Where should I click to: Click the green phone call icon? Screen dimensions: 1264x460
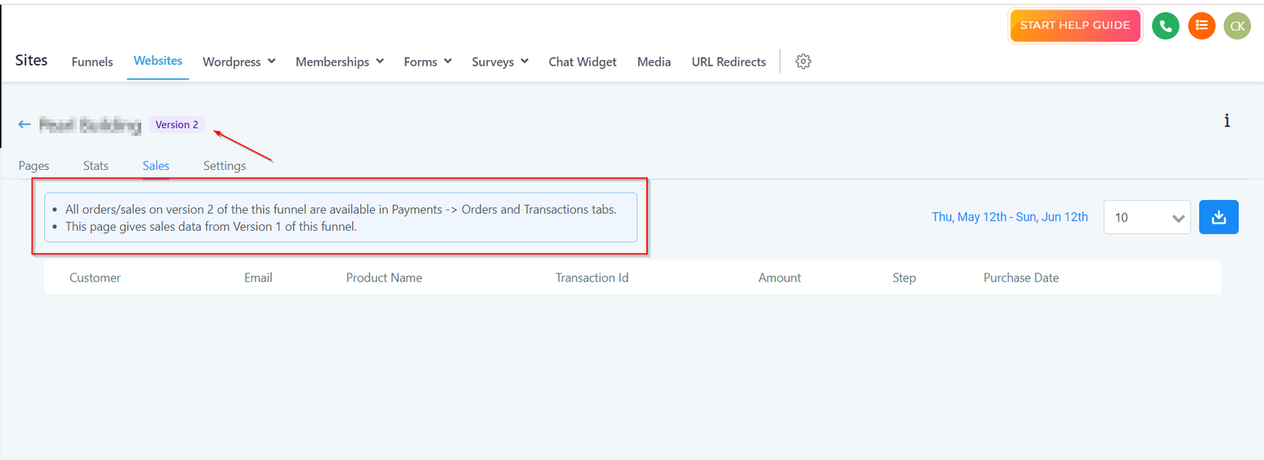1165,26
